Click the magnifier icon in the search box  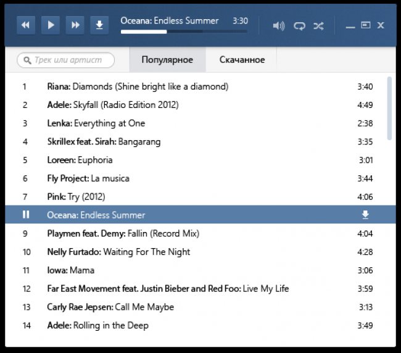(x=27, y=60)
